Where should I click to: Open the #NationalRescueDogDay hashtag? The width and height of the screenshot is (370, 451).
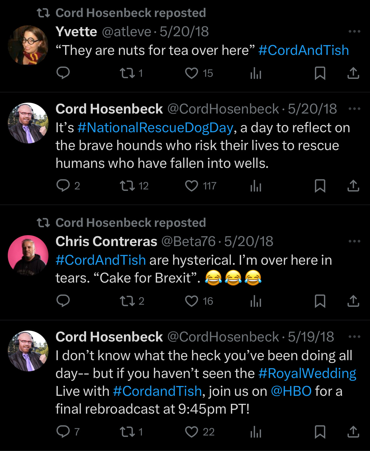(155, 128)
